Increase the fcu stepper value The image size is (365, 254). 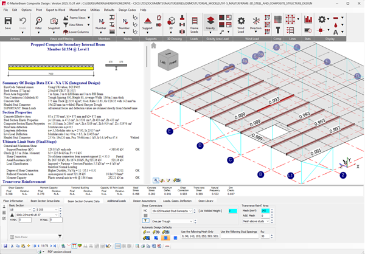272,235
